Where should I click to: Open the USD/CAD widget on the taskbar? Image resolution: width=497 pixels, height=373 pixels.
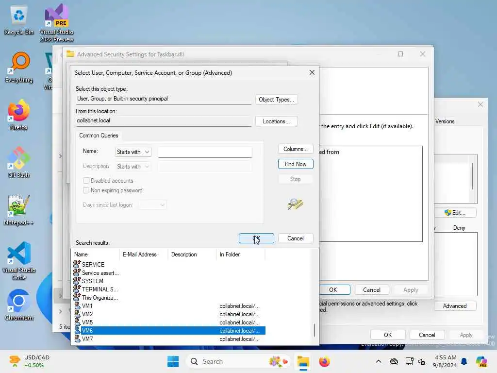pos(30,361)
